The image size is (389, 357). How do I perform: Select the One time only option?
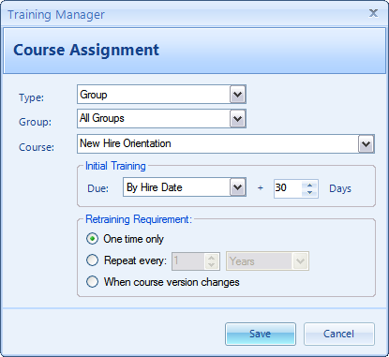pos(92,239)
